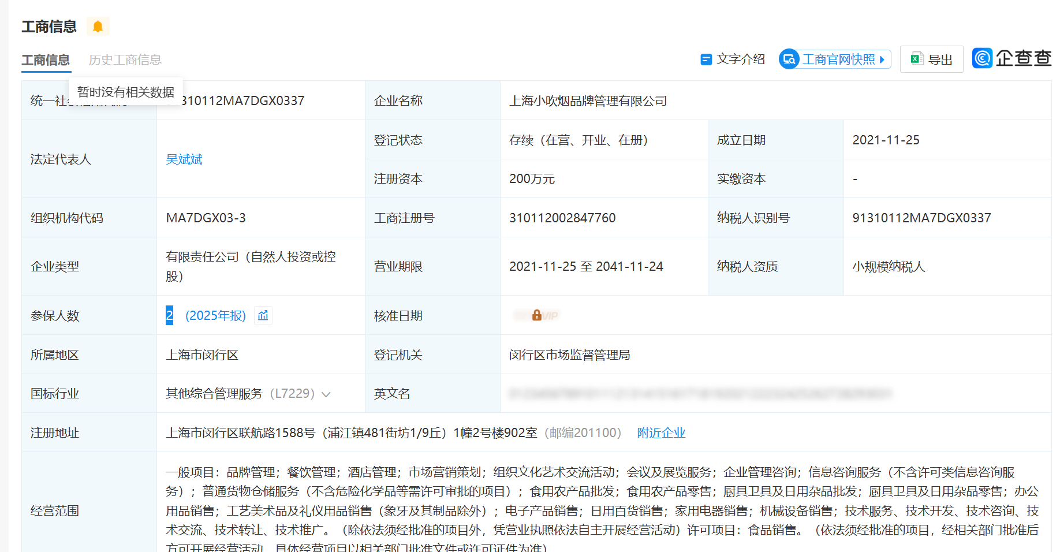Click the 企查查 logo icon

point(982,58)
